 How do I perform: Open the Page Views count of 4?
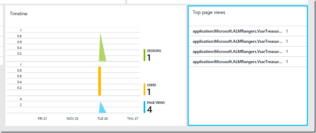pos(150,110)
